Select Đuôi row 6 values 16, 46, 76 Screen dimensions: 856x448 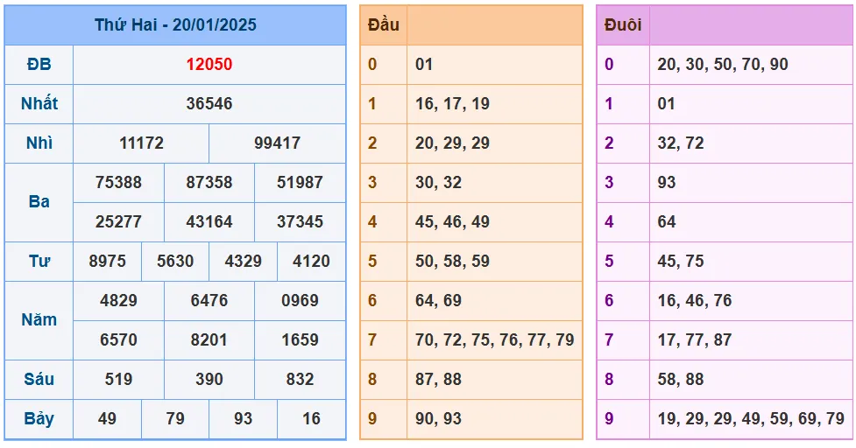(x=695, y=300)
